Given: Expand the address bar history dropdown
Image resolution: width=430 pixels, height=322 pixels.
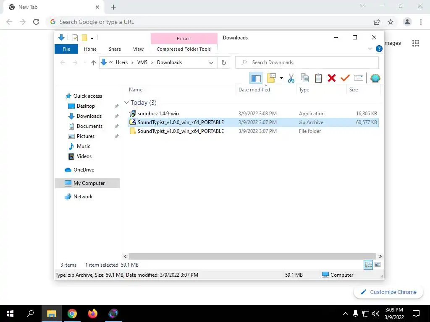Looking at the screenshot, I should 211,63.
